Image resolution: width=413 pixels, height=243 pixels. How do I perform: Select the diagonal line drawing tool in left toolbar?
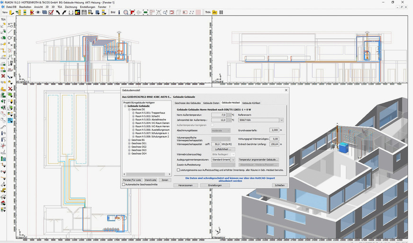click(10, 31)
